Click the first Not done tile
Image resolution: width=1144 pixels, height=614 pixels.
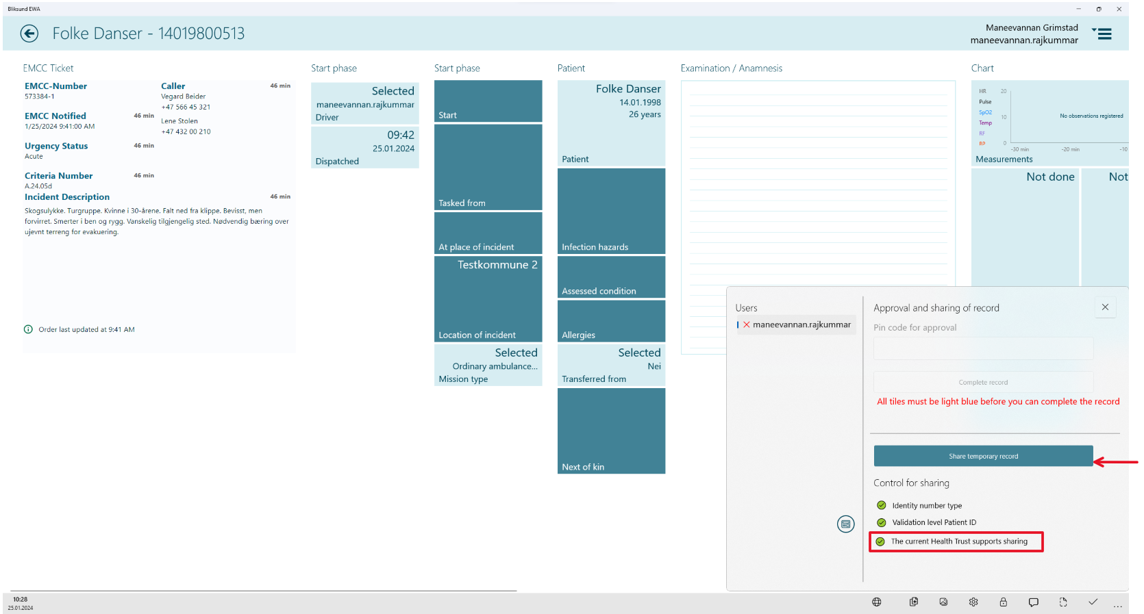tap(1025, 227)
